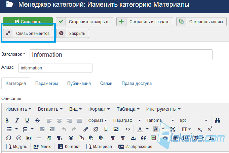Screen dimensions: 229x153
Task: Insert anchor using bookmark icon
Action: (x=106, y=129)
